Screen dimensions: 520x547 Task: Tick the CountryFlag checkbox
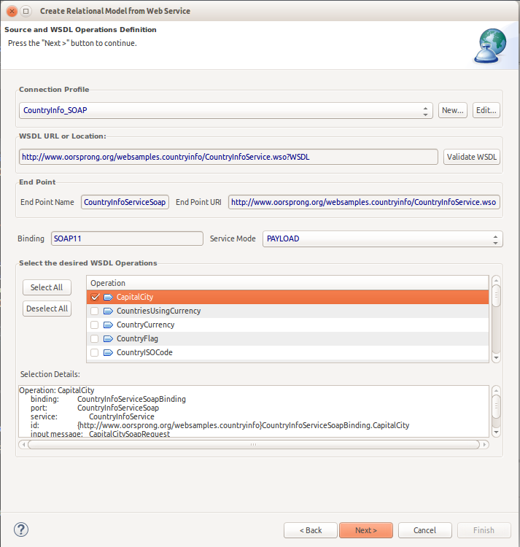click(x=95, y=338)
